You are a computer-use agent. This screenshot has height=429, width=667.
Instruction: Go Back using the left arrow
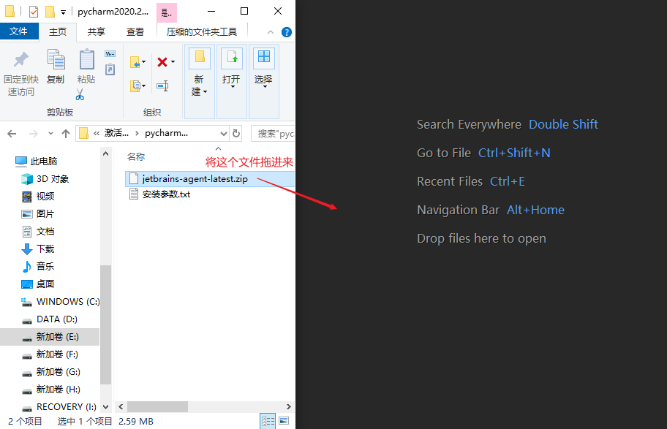tap(12, 134)
